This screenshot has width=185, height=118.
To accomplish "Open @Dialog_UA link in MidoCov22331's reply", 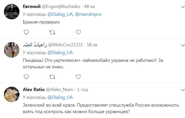I will (x=60, y=53).
